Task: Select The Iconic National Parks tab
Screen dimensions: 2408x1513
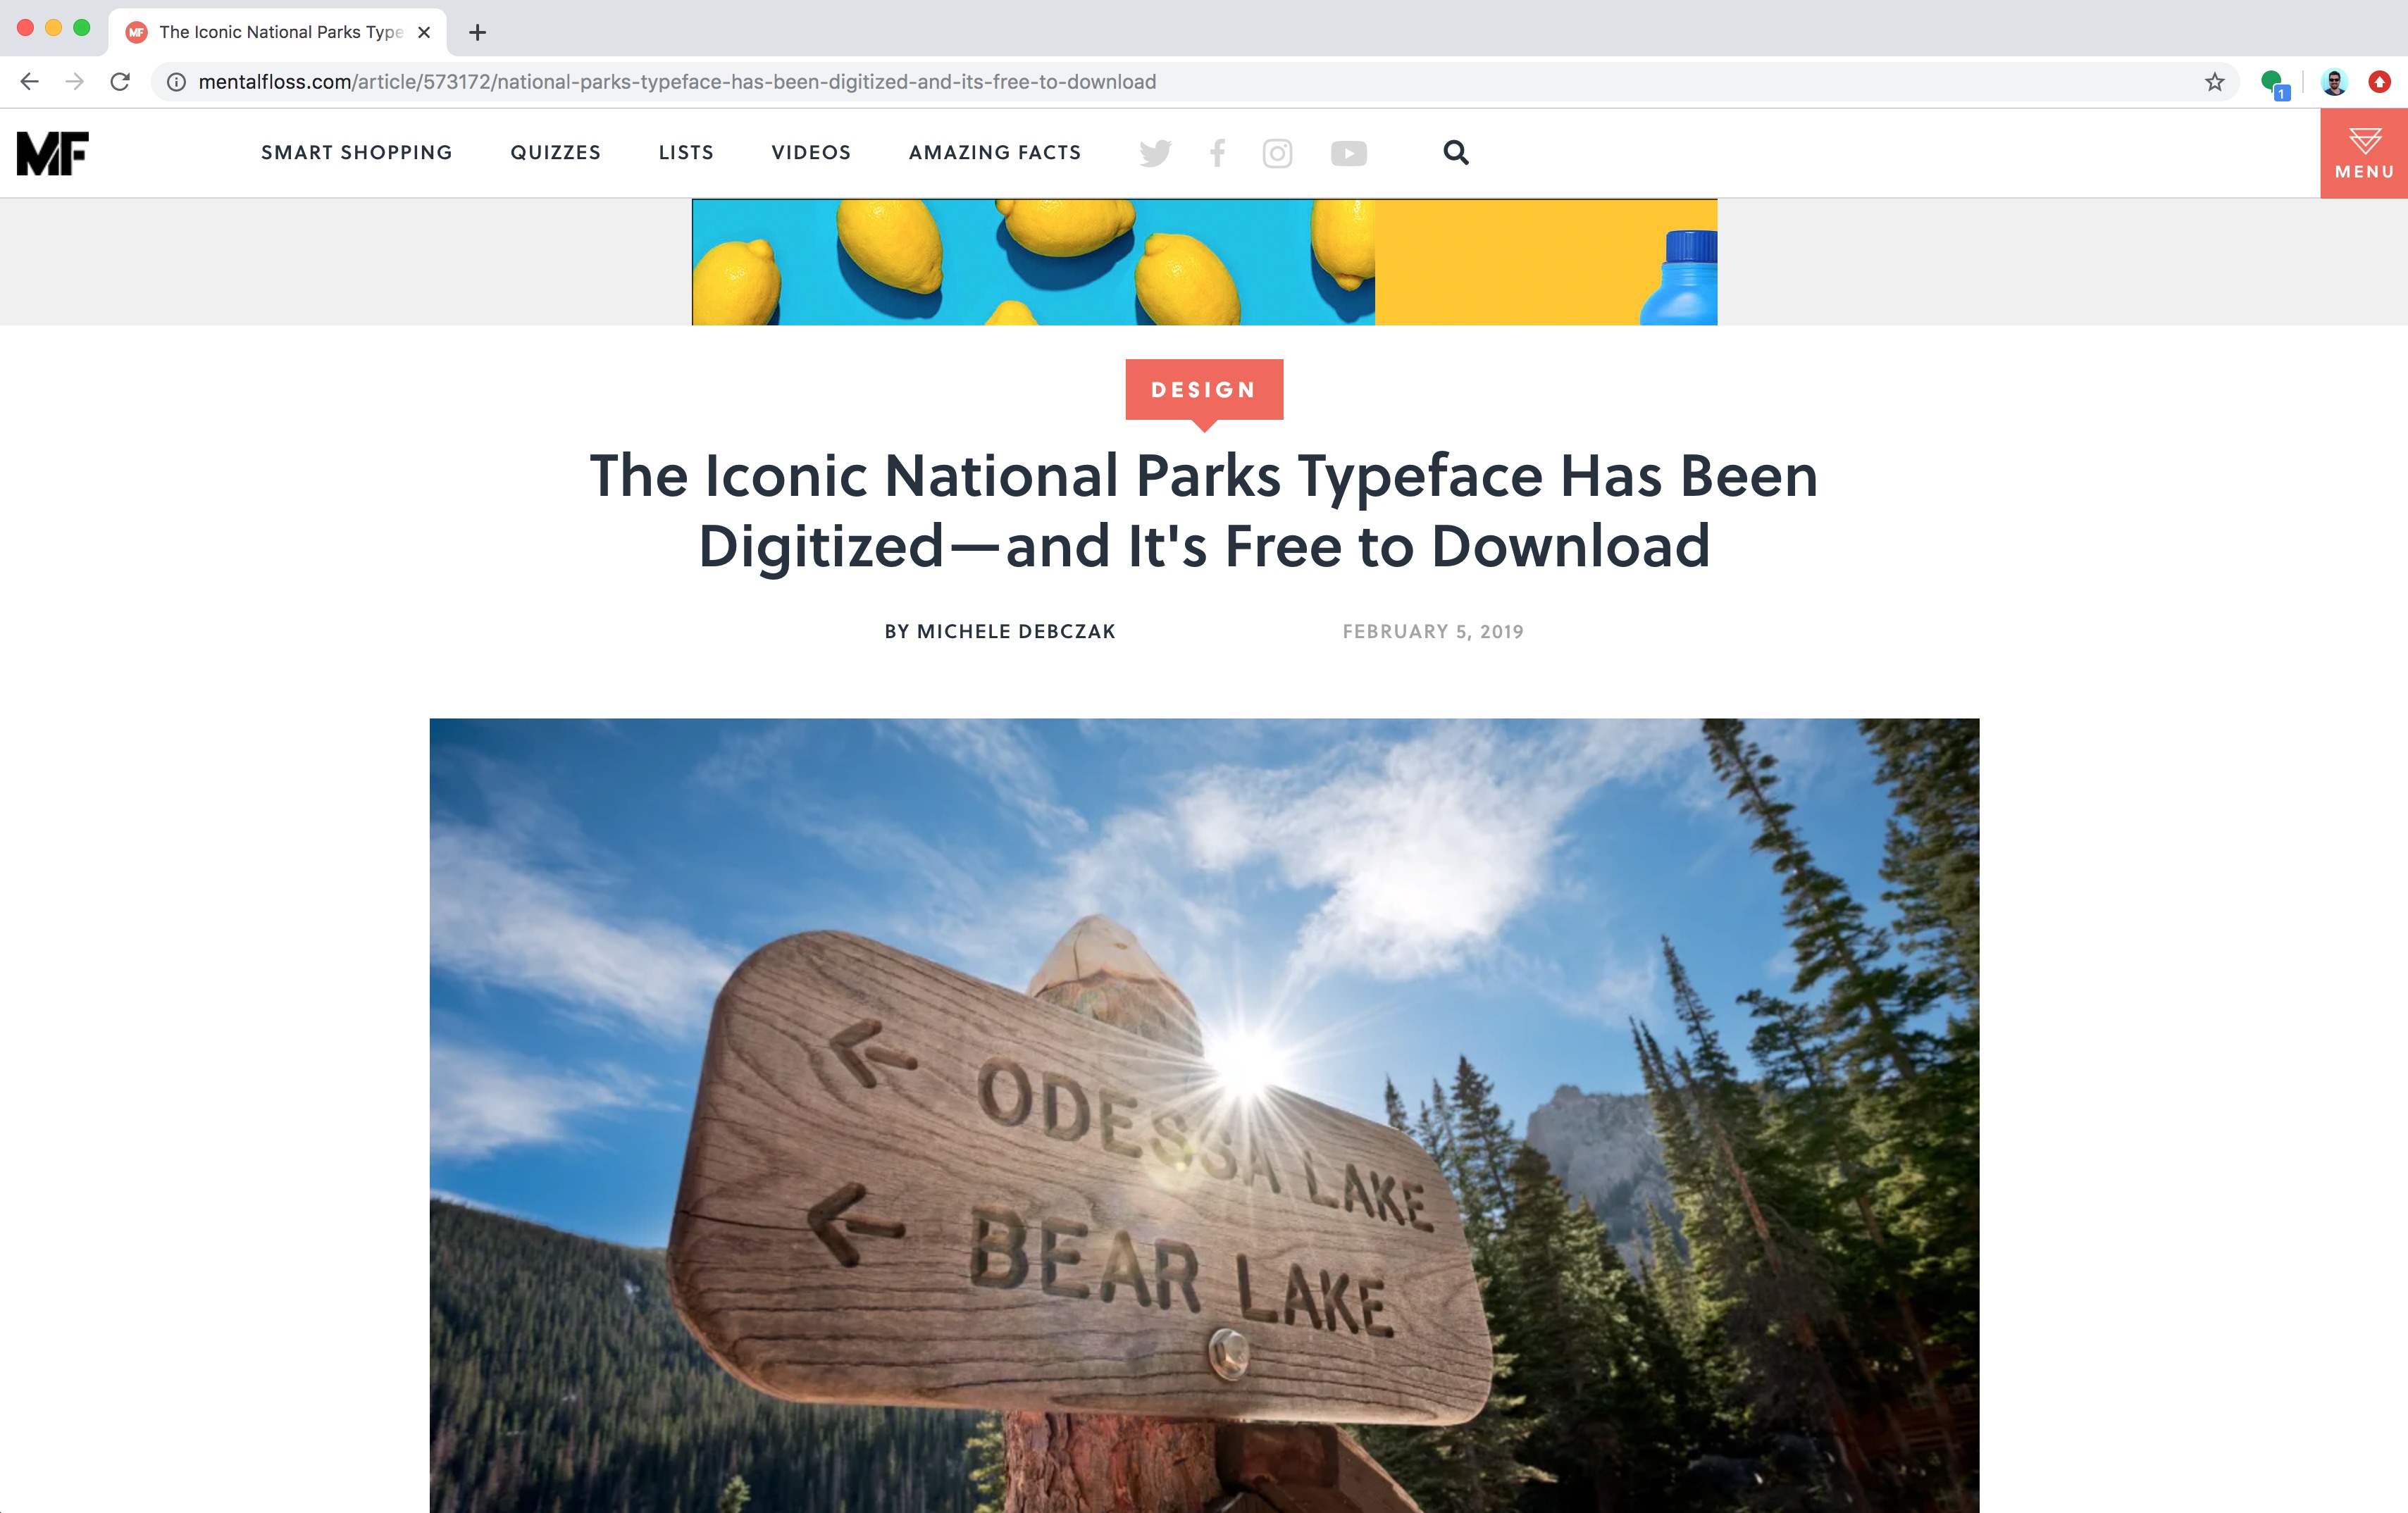Action: point(278,32)
